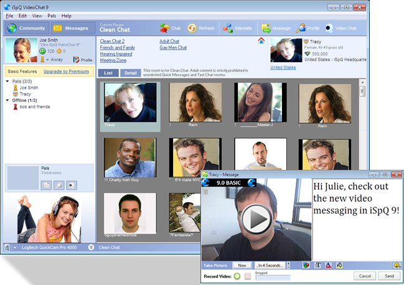This screenshot has height=285, width=404.
Task: Start Video Chat from the toolbar
Action: point(341,28)
